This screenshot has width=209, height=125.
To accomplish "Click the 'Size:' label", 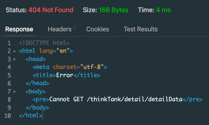I will pyautogui.click(x=90, y=10).
